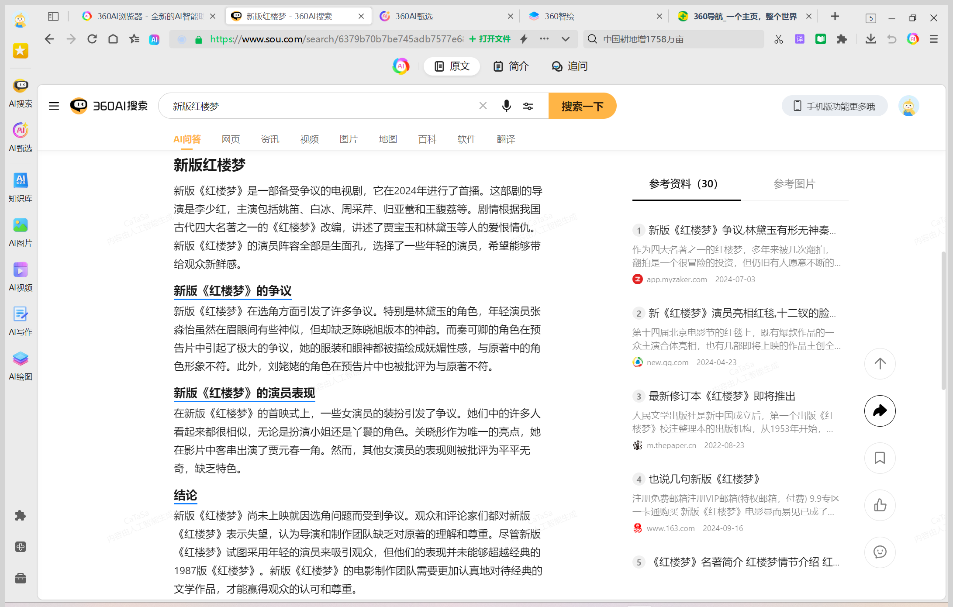This screenshot has width=953, height=607.
Task: Click the lightning speed mode icon
Action: pyautogui.click(x=524, y=39)
